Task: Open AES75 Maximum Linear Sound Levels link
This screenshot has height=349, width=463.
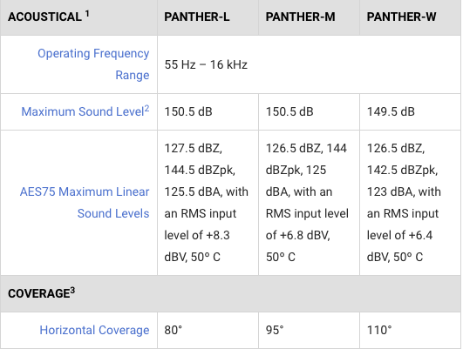Action: (x=85, y=203)
